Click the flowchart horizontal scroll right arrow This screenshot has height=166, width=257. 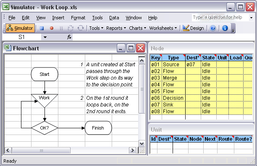point(132,150)
